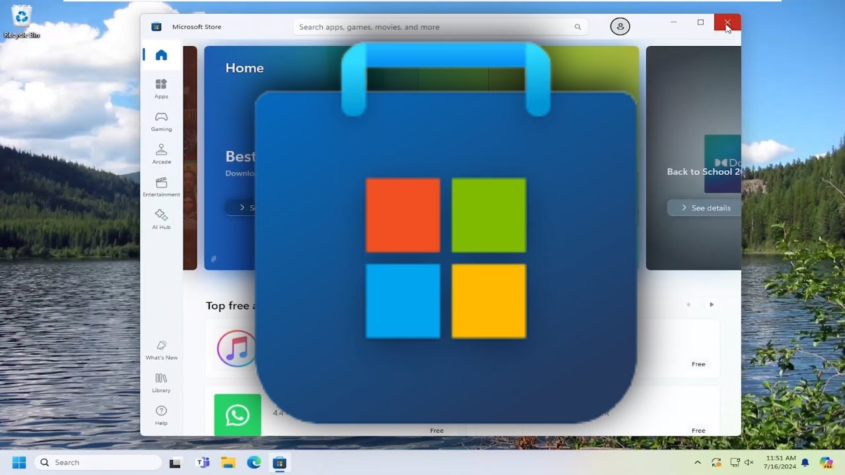Click Microsoft Store taskbar icon
Image resolution: width=845 pixels, height=475 pixels.
pyautogui.click(x=280, y=462)
